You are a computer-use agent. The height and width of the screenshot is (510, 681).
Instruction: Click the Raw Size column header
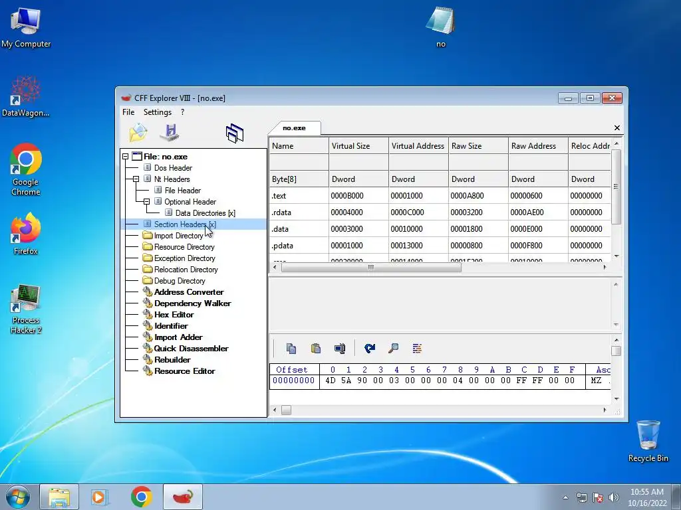(x=479, y=146)
